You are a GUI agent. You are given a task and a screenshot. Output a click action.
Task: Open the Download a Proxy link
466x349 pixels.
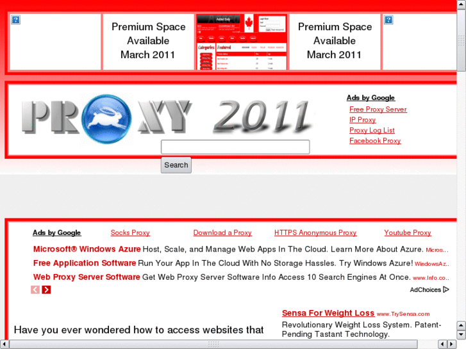click(x=222, y=232)
